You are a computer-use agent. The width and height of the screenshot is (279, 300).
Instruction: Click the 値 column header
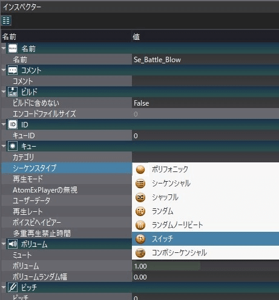coord(205,37)
